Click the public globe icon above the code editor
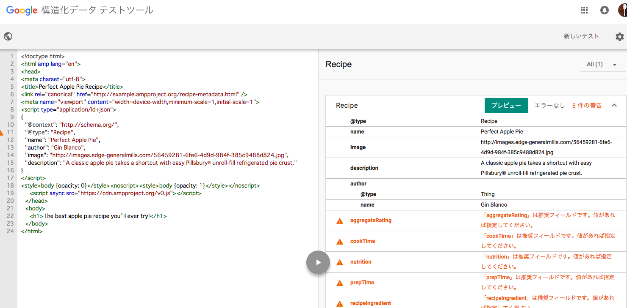 point(8,36)
